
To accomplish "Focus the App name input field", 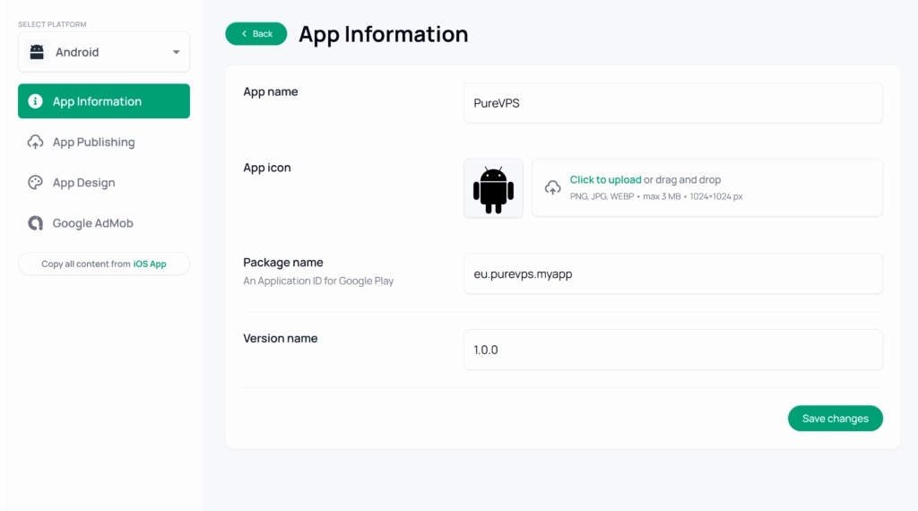I will point(672,103).
